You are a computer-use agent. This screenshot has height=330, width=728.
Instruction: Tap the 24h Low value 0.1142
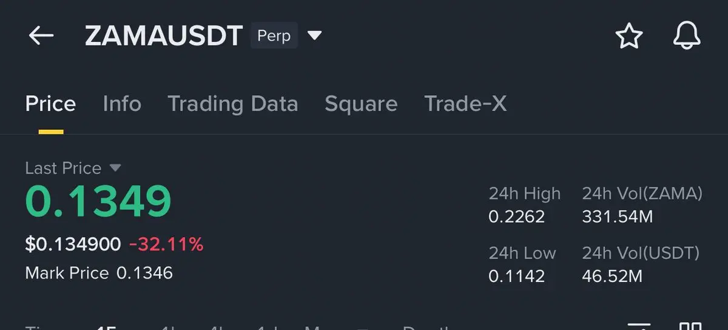coord(517,277)
